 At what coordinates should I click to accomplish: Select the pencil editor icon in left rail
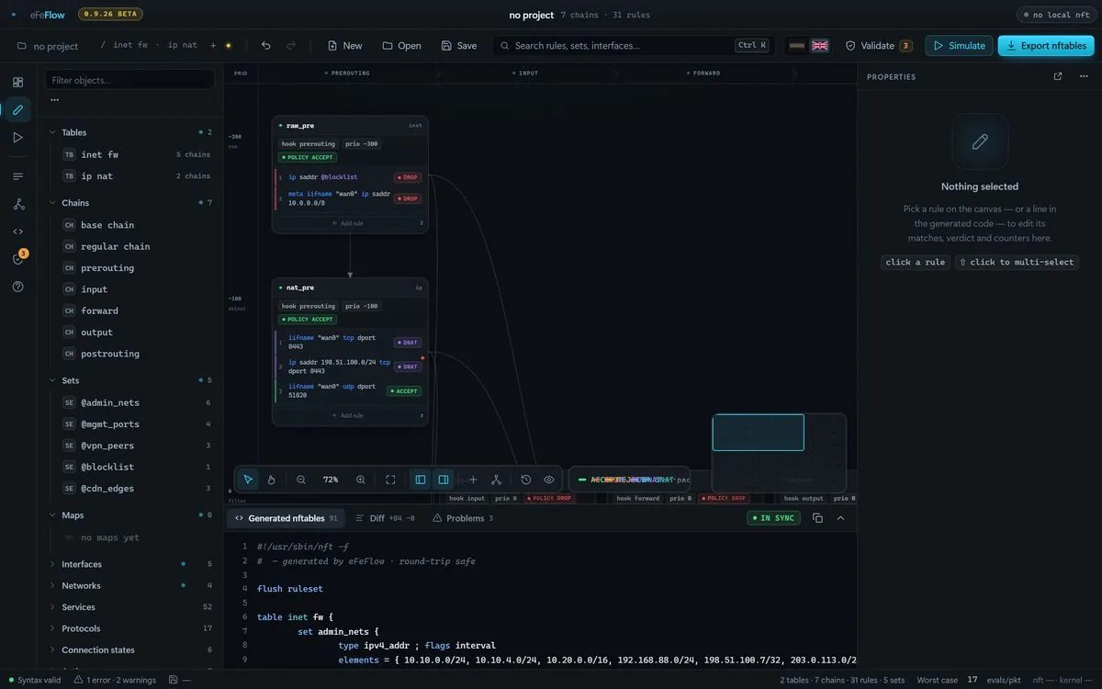(x=17, y=109)
